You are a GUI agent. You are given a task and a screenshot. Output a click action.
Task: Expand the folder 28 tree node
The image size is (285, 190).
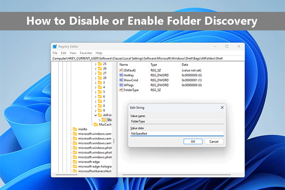[95, 78]
